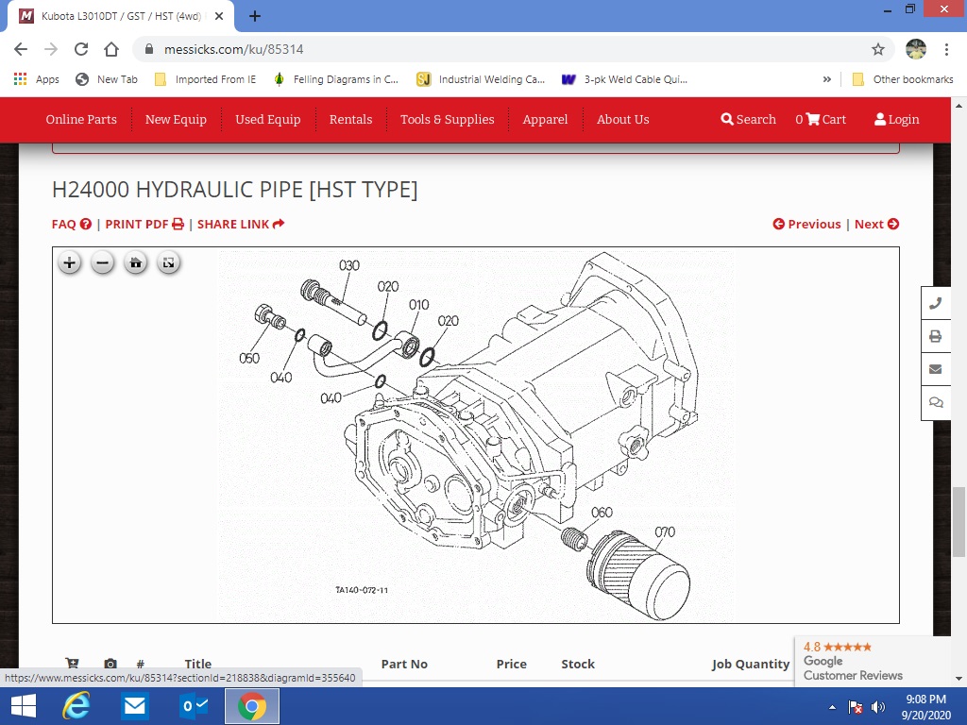Open the taskbar clock and date
The width and height of the screenshot is (967, 725).
925,707
